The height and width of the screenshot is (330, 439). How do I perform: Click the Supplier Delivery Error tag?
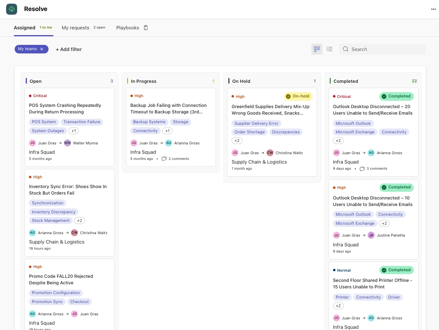(256, 124)
